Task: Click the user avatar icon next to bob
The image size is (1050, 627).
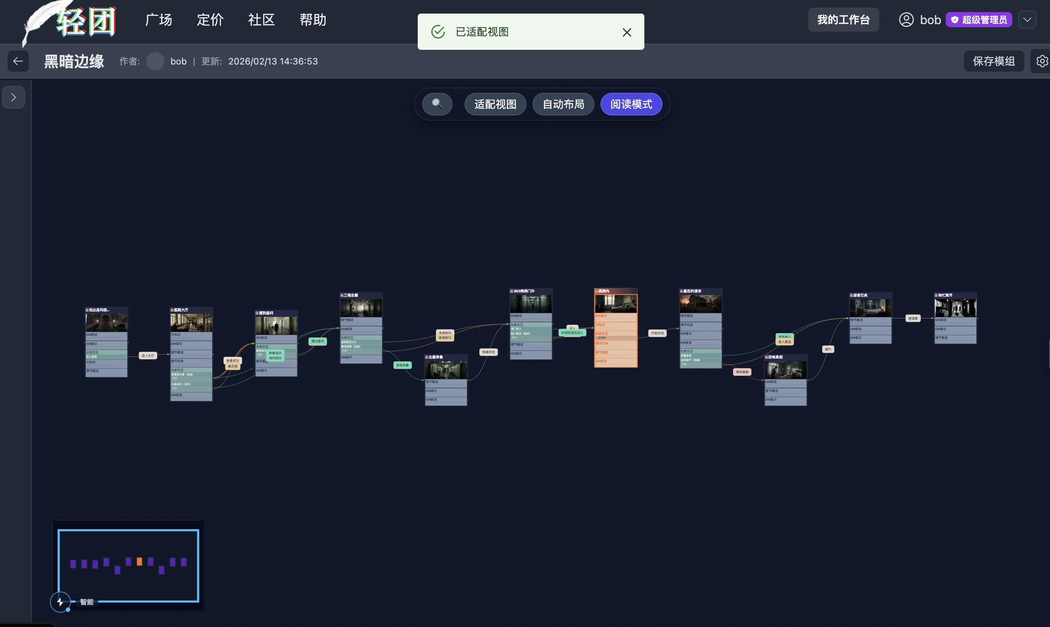Action: (906, 20)
